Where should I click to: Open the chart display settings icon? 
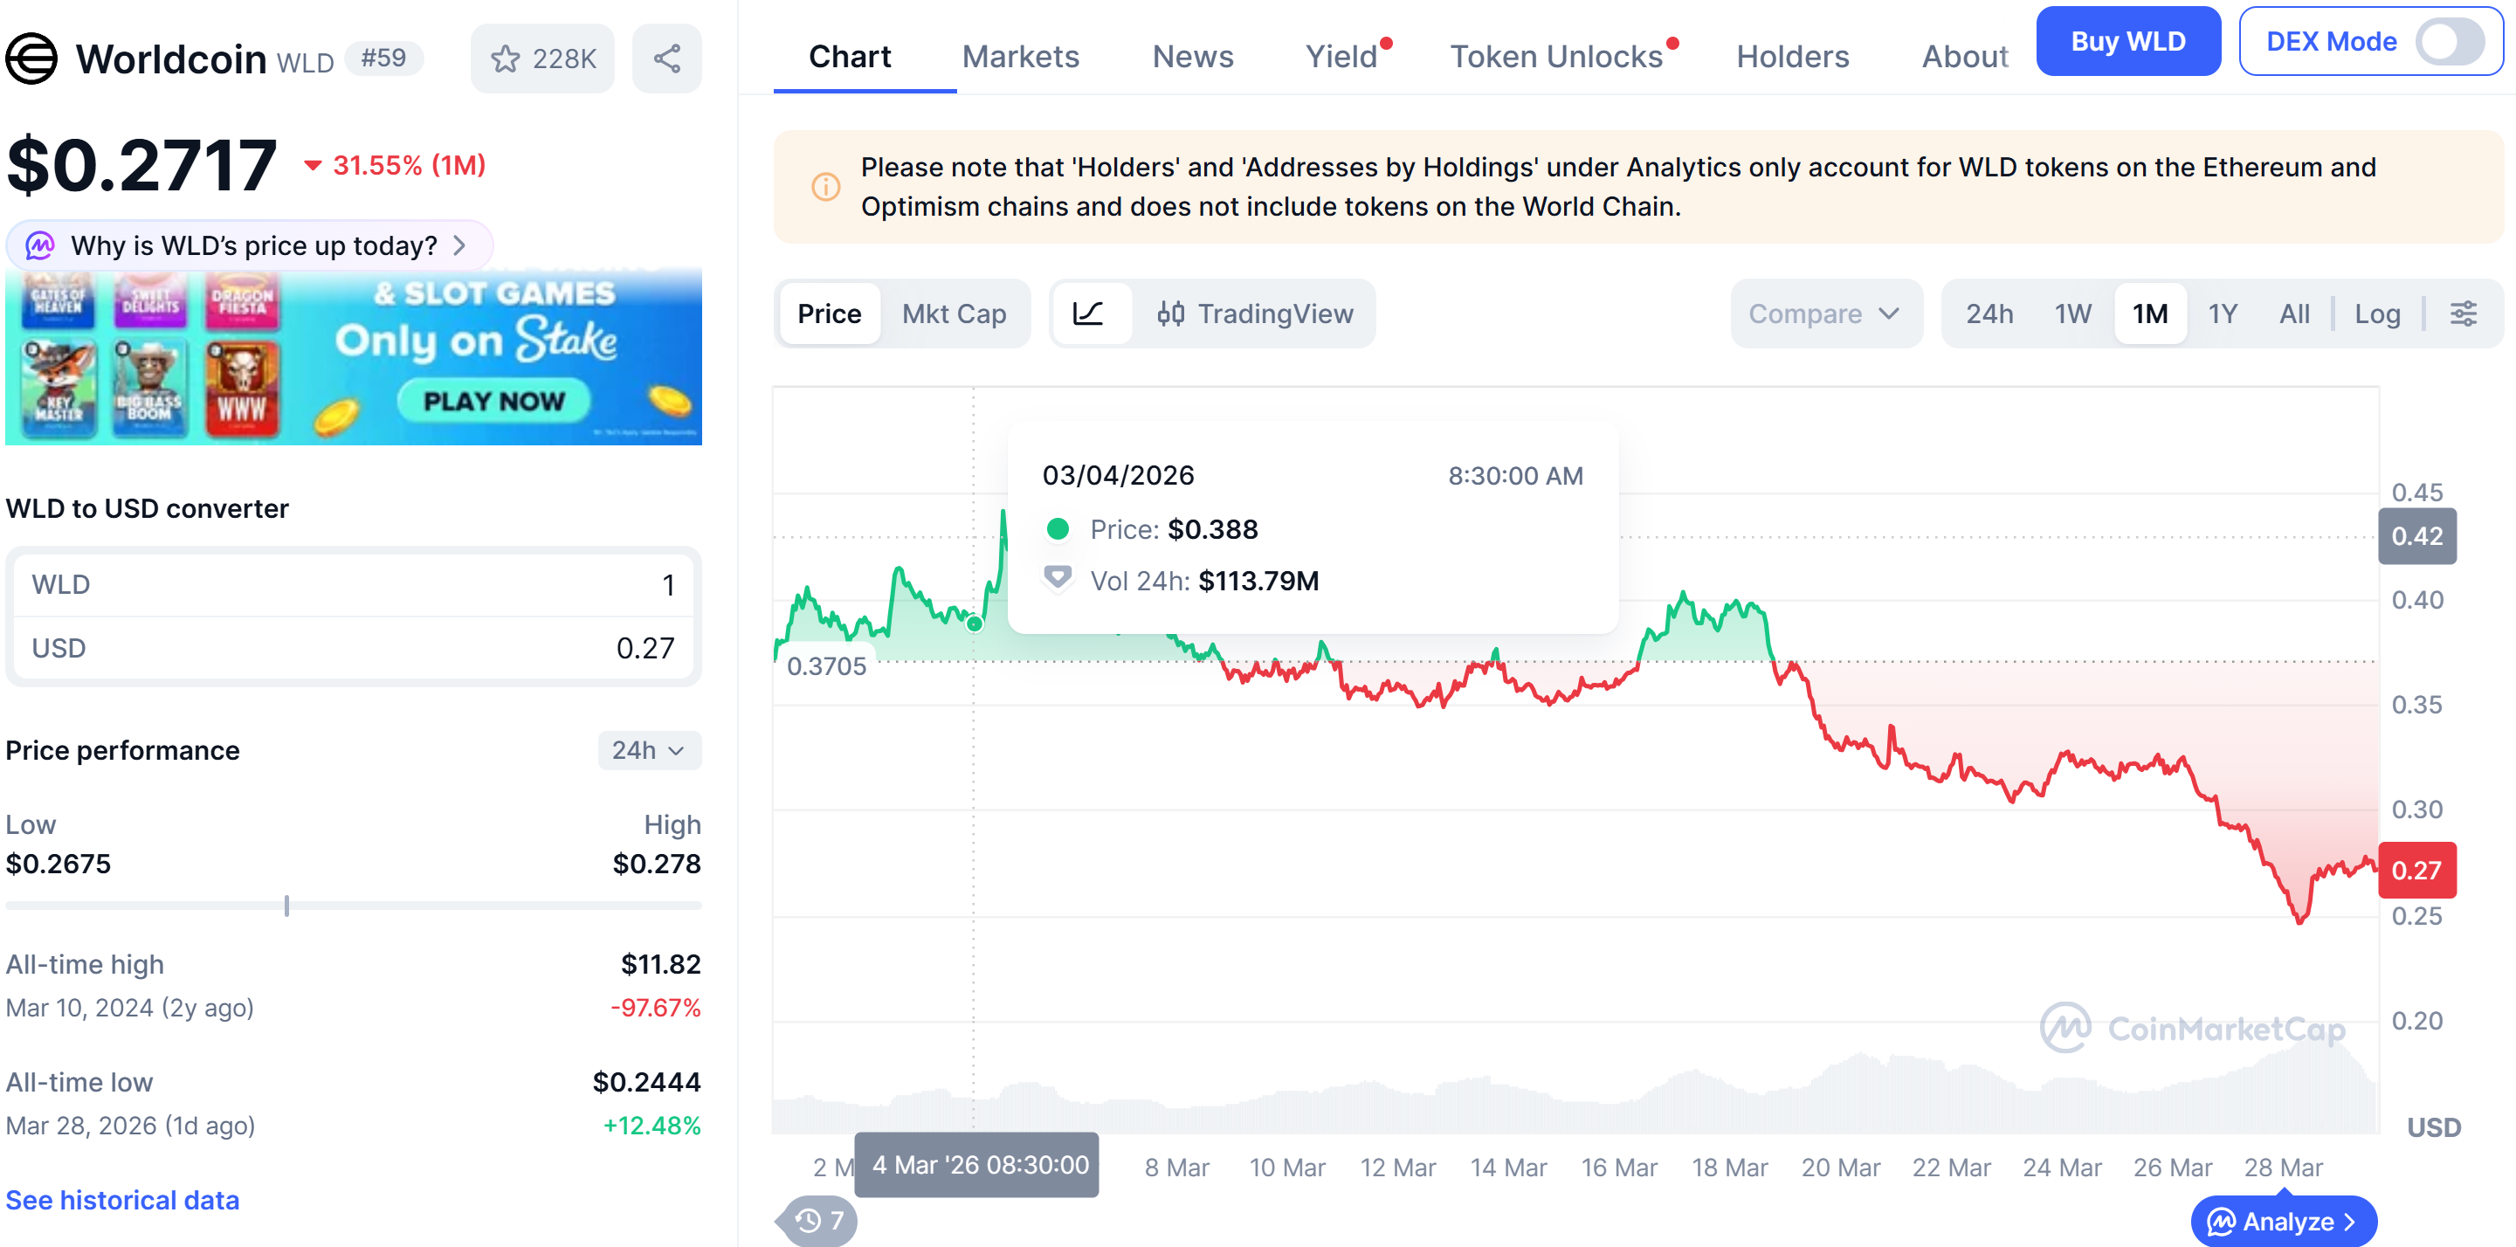[x=2465, y=313]
